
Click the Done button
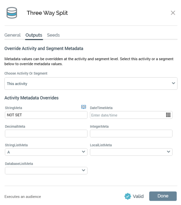click(163, 196)
